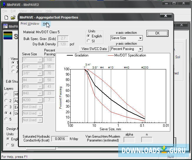This screenshot has width=192, height=160.
Task: Select layer 1 radio button
Action: [x=6, y=94]
